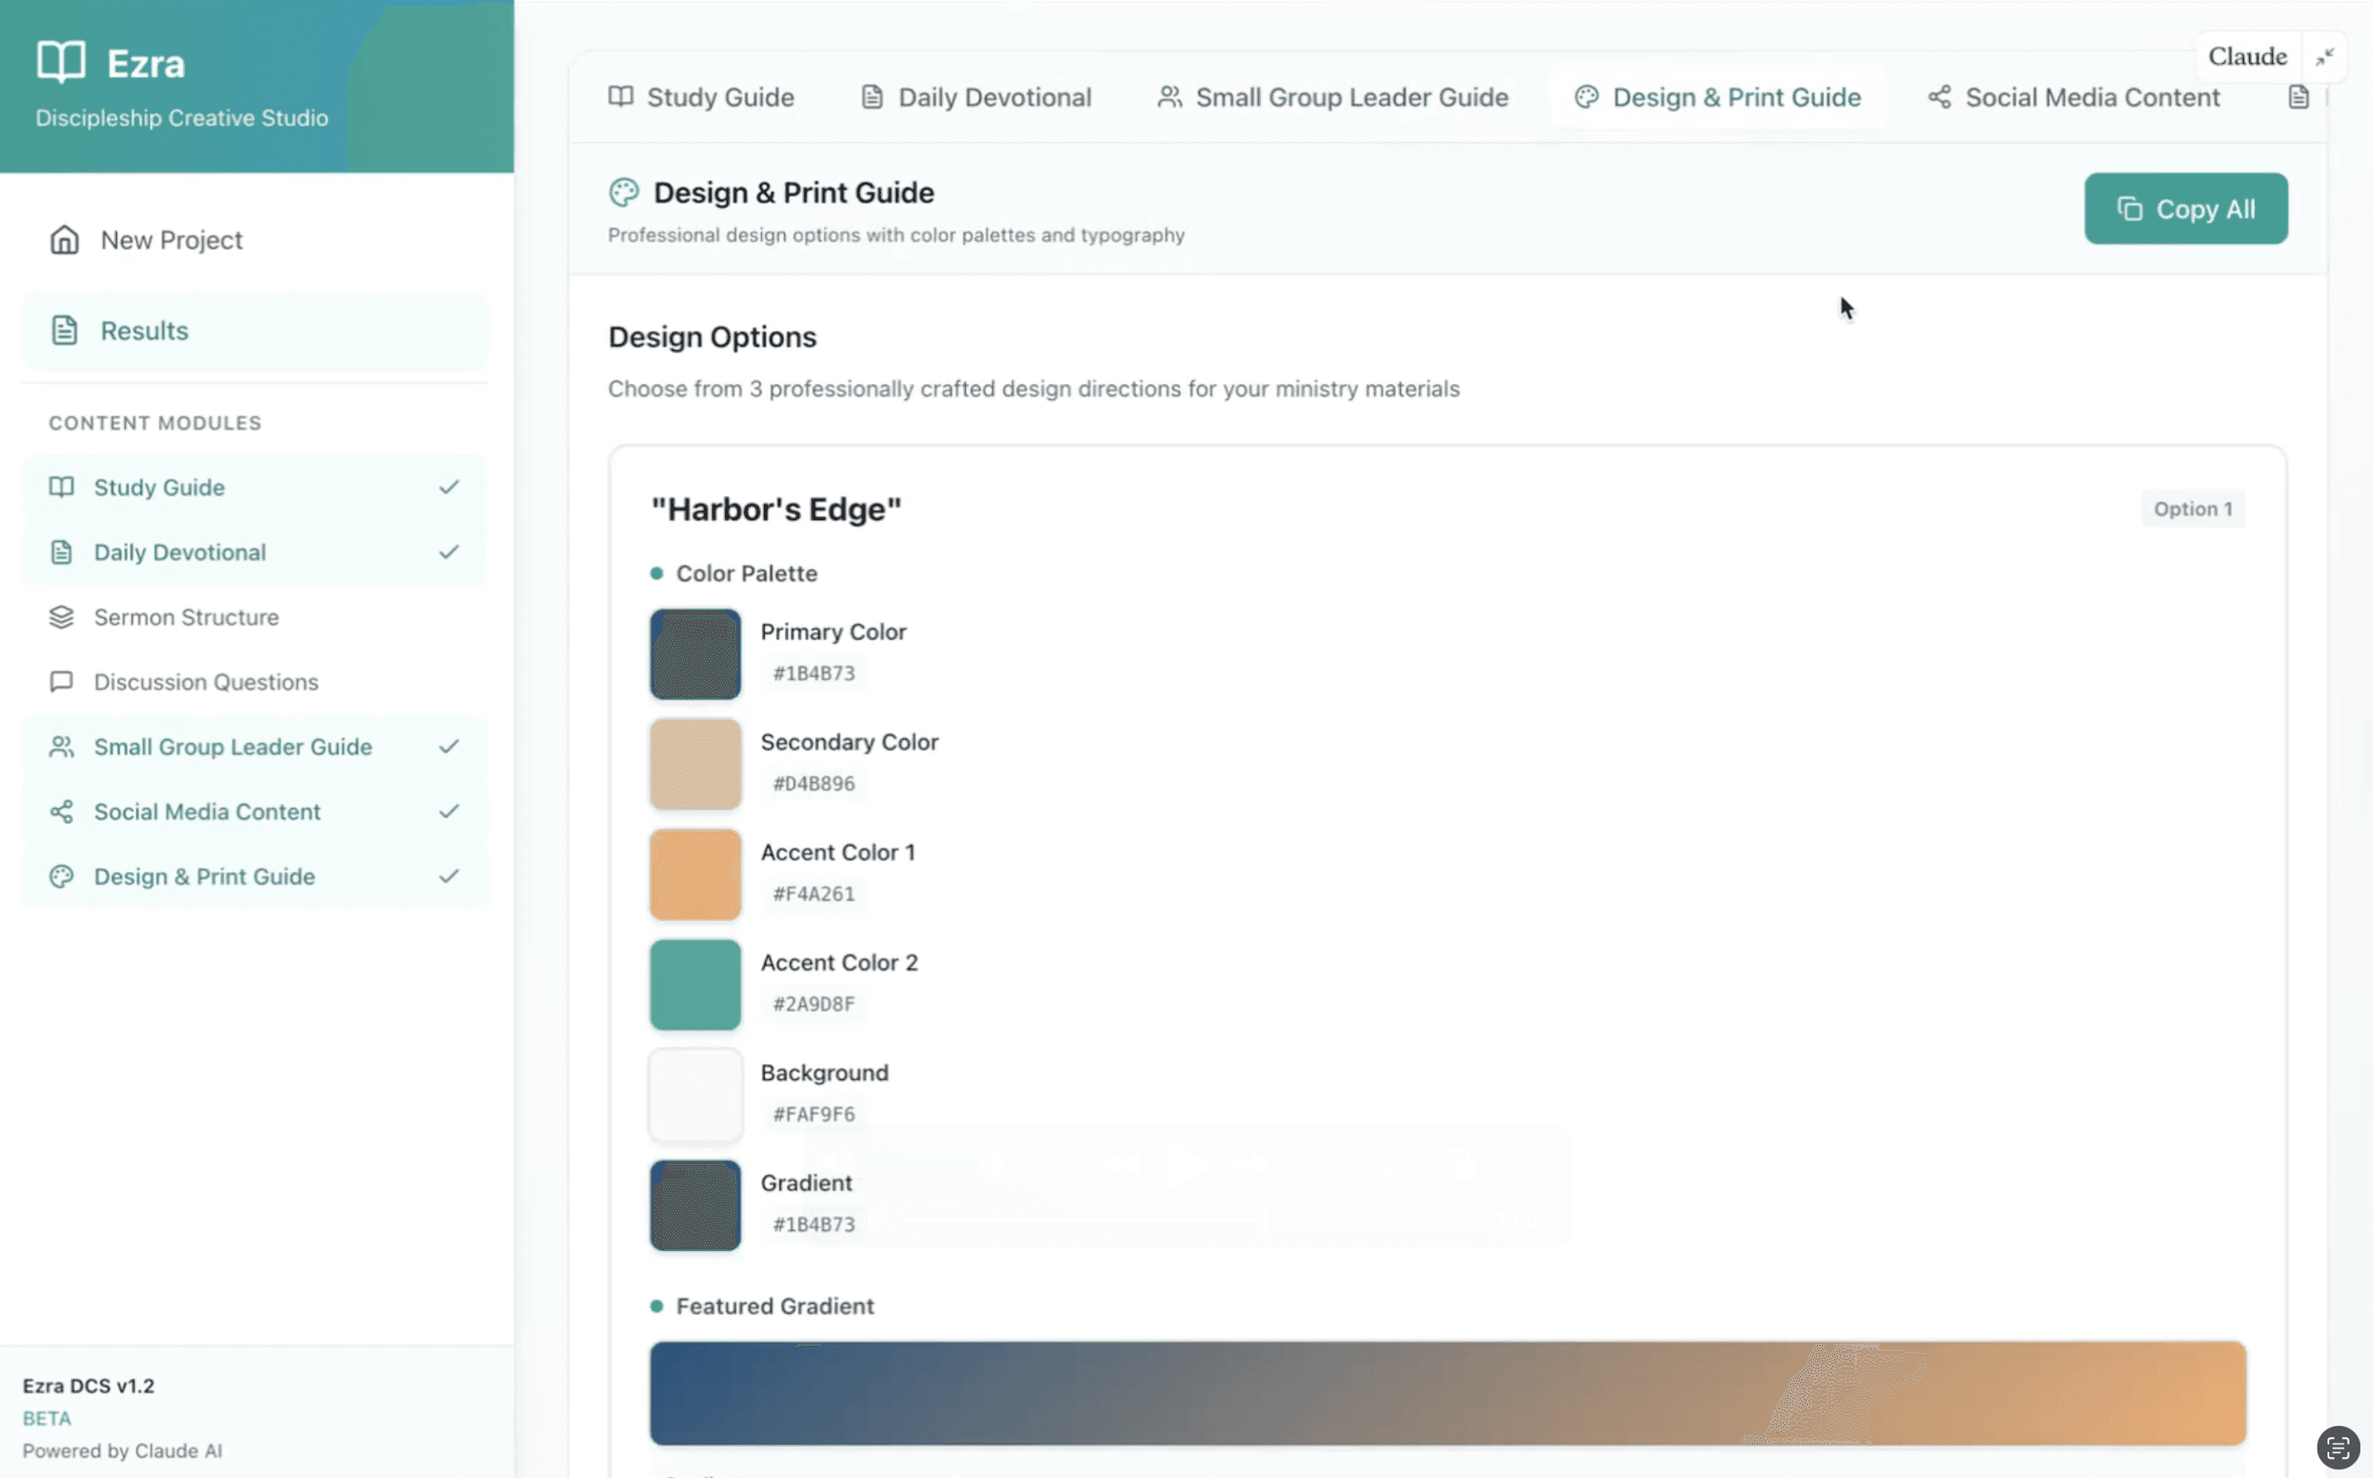2373x1478 pixels.
Task: Select the Design & Print Guide sidebar module
Action: pyautogui.click(x=205, y=877)
